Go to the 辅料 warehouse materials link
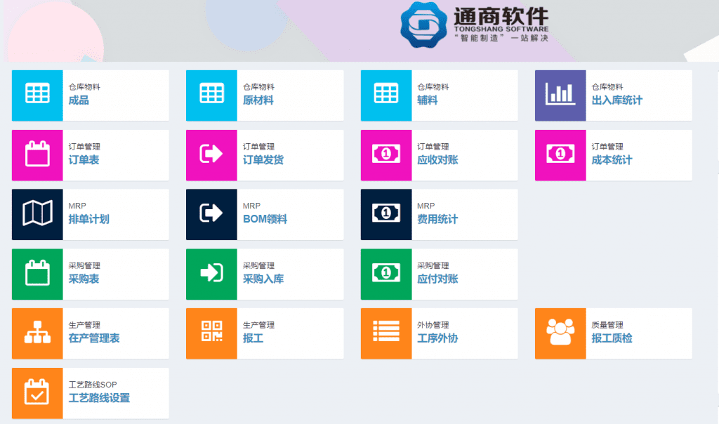719x424 pixels. [x=427, y=100]
